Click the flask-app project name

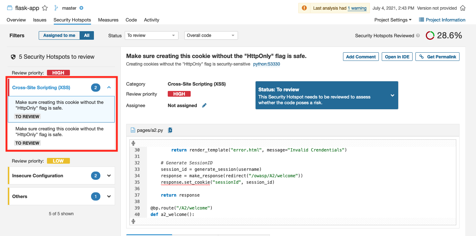click(x=27, y=8)
